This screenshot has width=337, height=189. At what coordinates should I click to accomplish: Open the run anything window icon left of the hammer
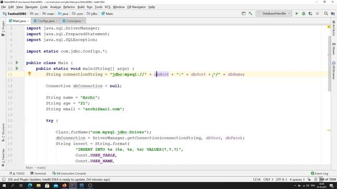(243, 14)
